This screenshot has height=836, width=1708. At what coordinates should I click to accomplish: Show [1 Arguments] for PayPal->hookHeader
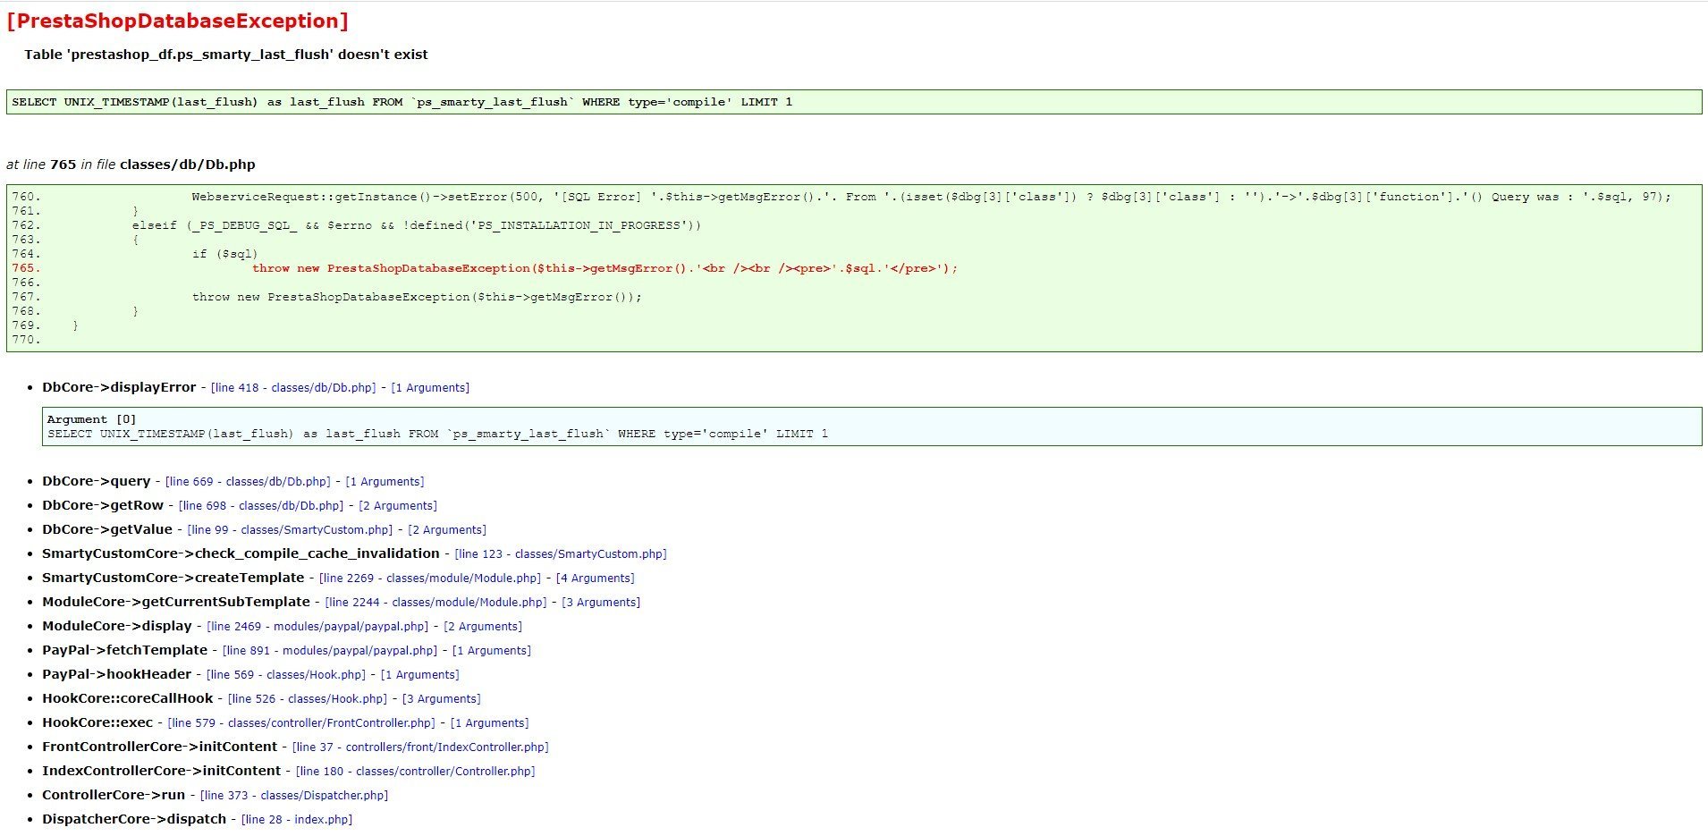tap(420, 675)
